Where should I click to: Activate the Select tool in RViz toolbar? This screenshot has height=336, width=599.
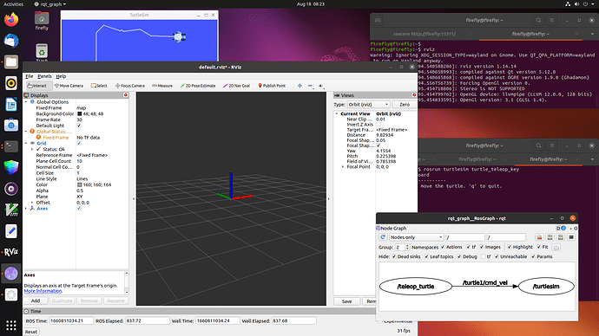coord(99,86)
